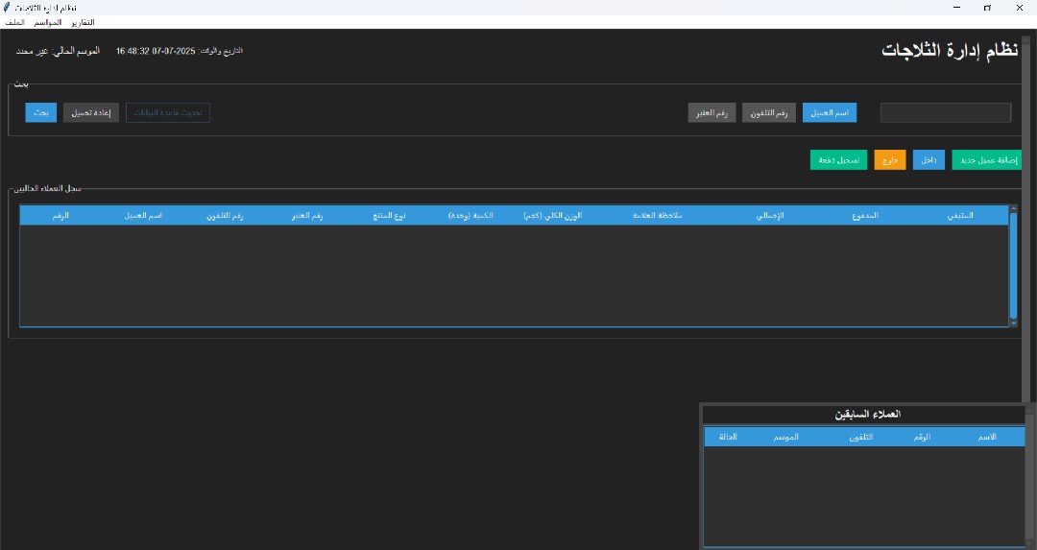Select search by رقم العنبر (ward number)
Image resolution: width=1037 pixels, height=550 pixels.
point(711,112)
